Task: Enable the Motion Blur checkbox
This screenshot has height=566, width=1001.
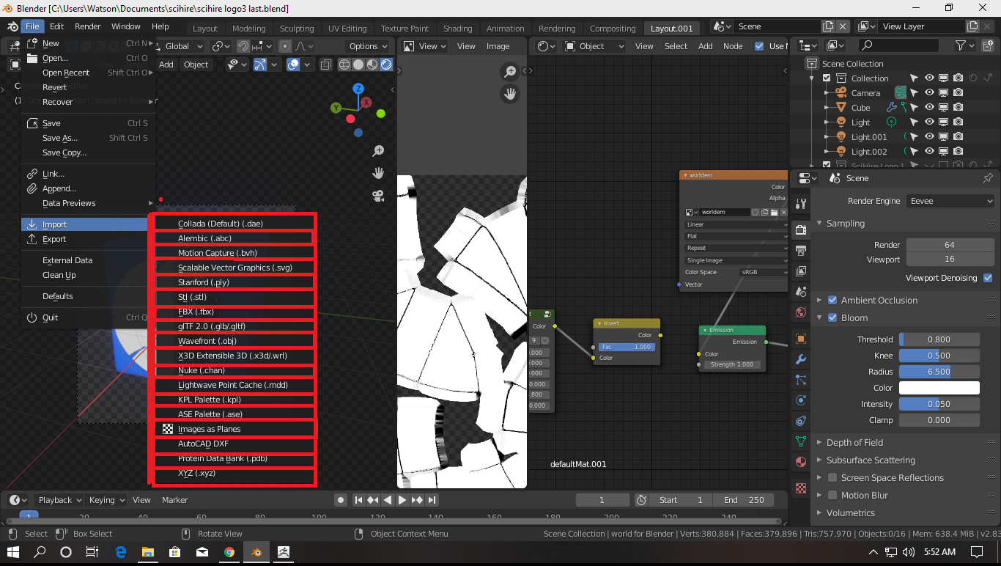Action: tap(832, 495)
